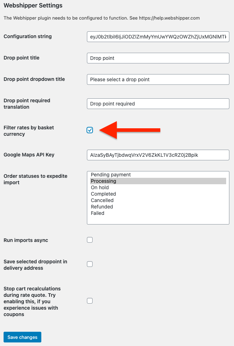Enable Stop cart recalculations during rate quote
Screen dimensions: 234x346
tap(90, 301)
